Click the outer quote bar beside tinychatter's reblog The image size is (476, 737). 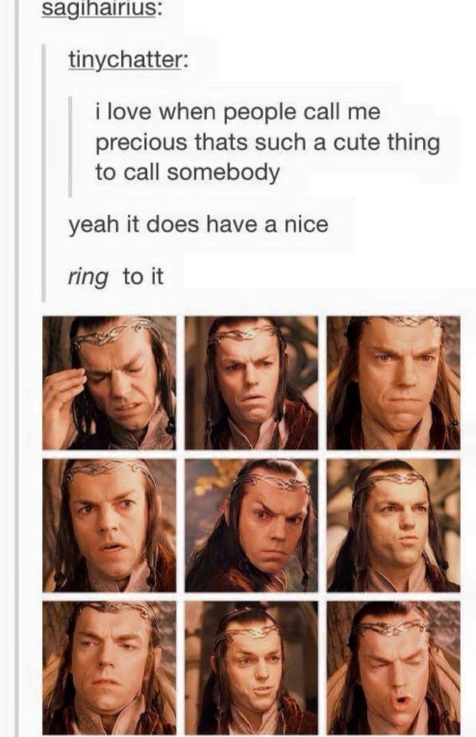click(43, 173)
